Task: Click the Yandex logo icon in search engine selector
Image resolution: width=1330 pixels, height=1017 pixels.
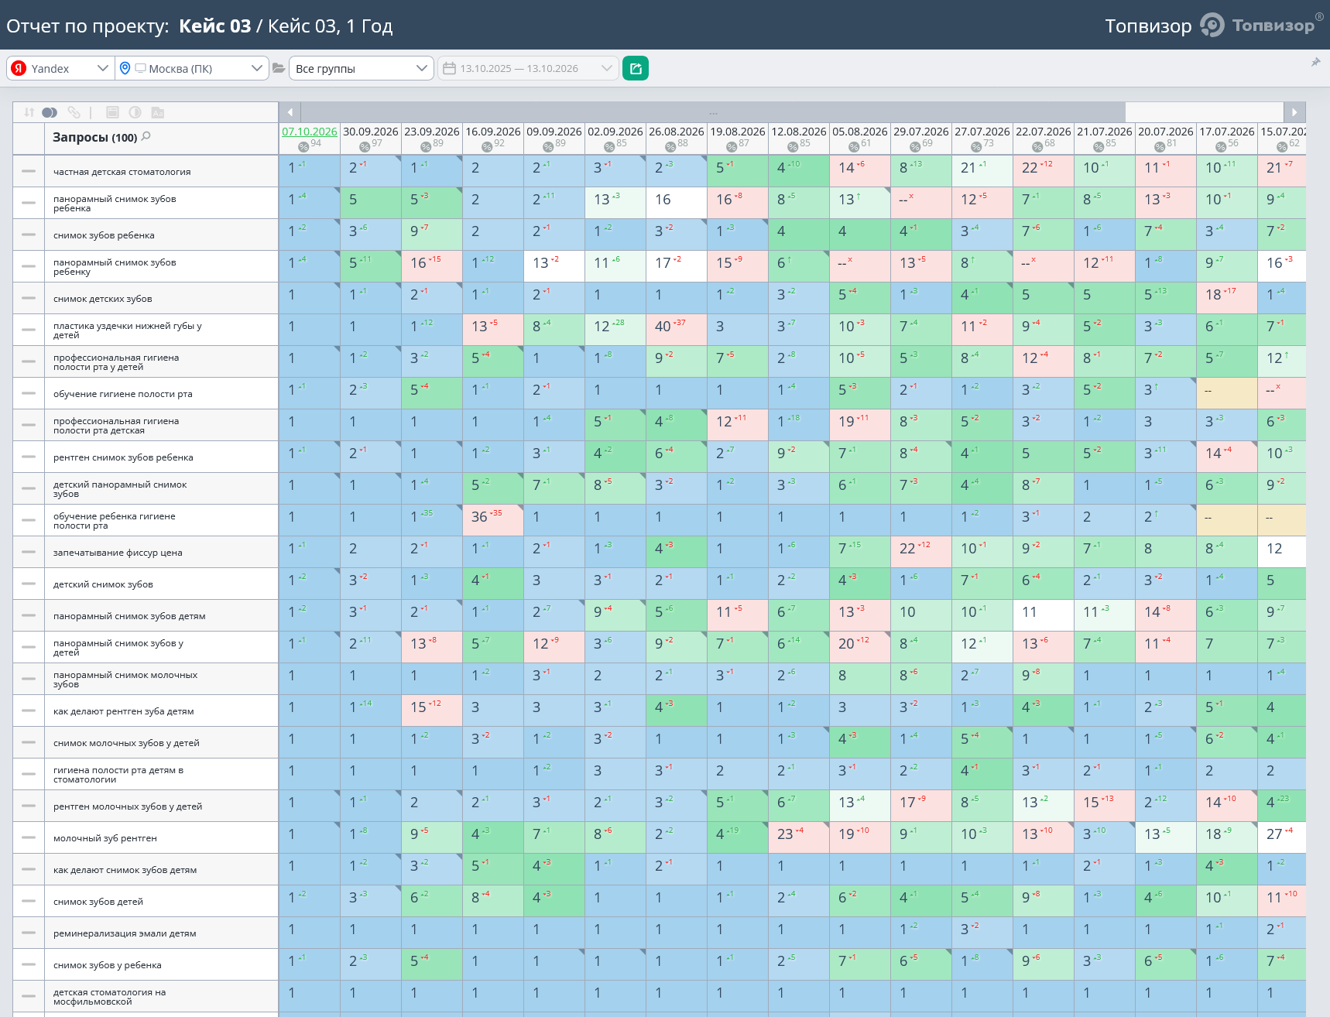Action: click(x=19, y=68)
